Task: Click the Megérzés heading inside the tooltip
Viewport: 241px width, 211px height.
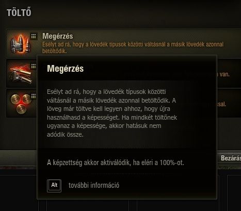Action: click(x=66, y=69)
